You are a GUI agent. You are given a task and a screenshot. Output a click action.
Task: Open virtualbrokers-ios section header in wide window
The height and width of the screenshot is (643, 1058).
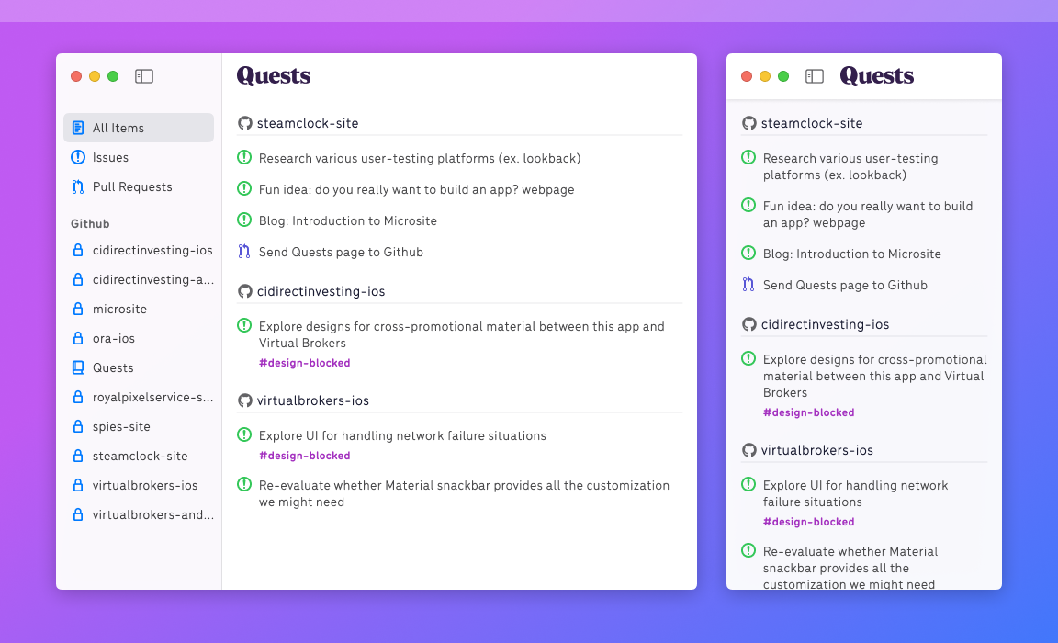pos(312,400)
